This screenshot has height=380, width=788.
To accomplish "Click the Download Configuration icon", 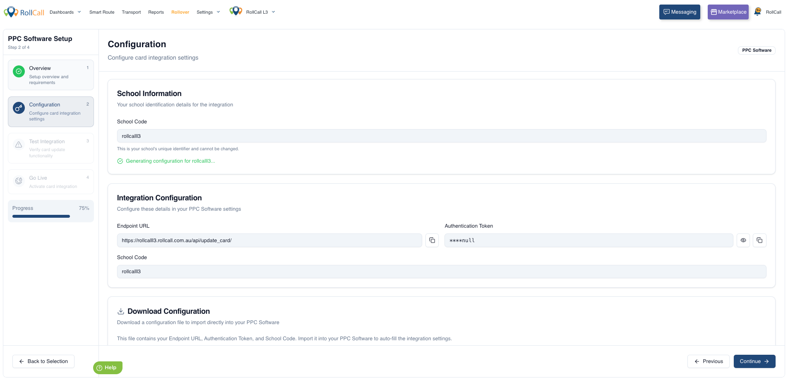I will coord(121,311).
